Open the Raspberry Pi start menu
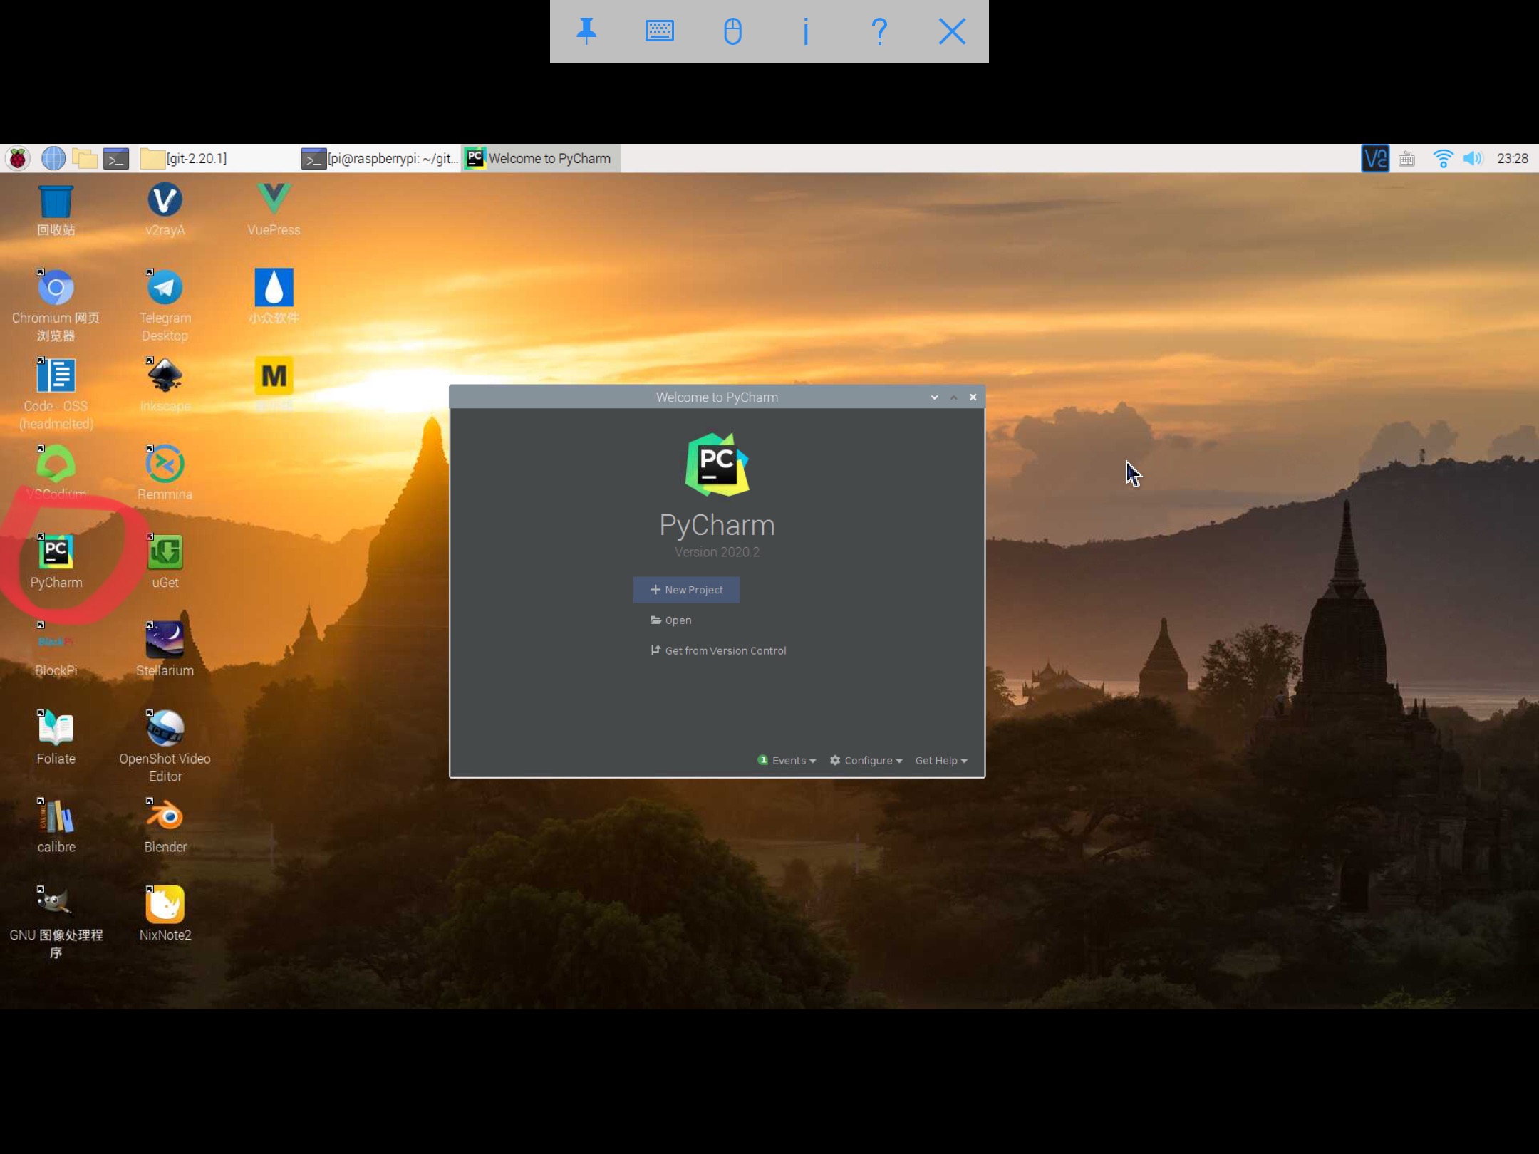Screen dimensions: 1539x1154 tap(18, 158)
